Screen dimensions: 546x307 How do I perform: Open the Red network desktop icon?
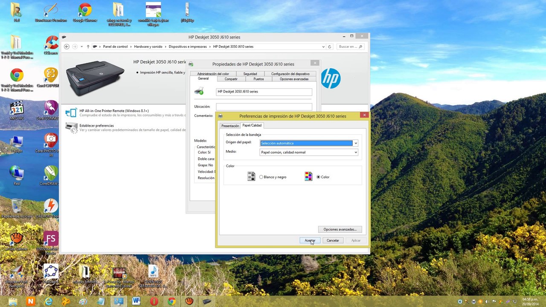click(x=17, y=175)
